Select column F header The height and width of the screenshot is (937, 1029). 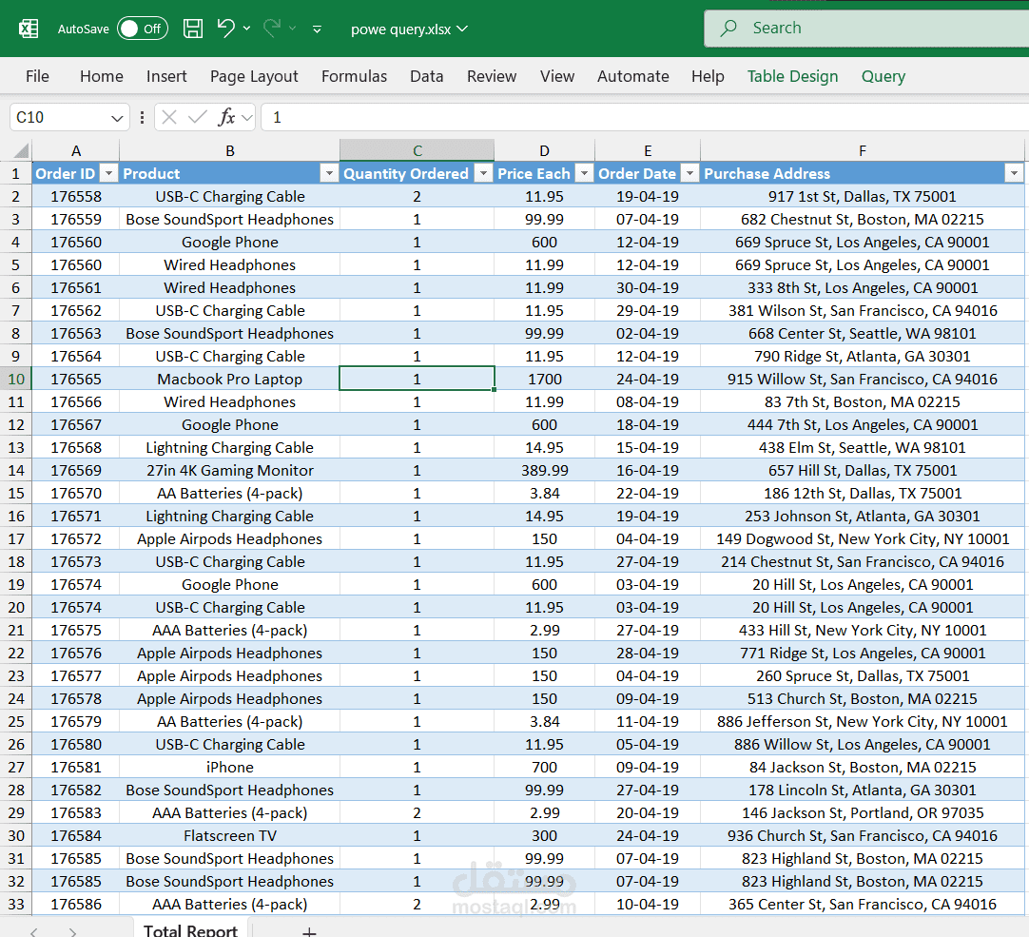coord(863,151)
